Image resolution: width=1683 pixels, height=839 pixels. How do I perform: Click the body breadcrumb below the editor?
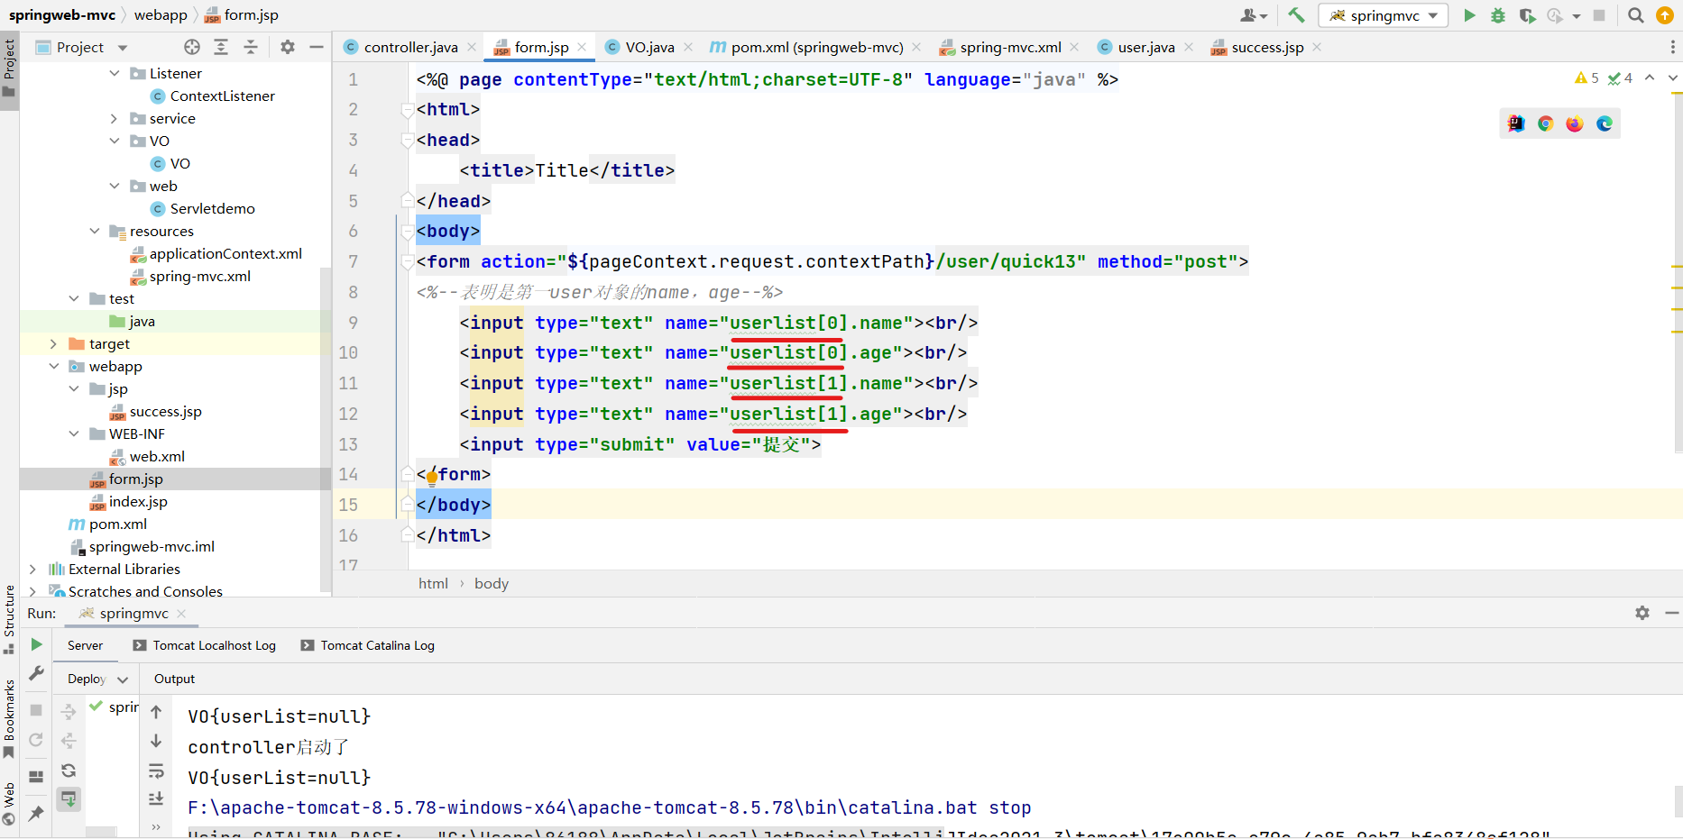[492, 583]
